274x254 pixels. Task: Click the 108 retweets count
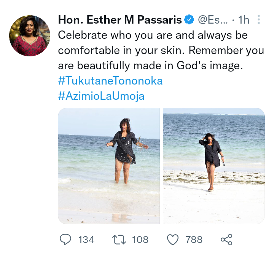tap(140, 240)
